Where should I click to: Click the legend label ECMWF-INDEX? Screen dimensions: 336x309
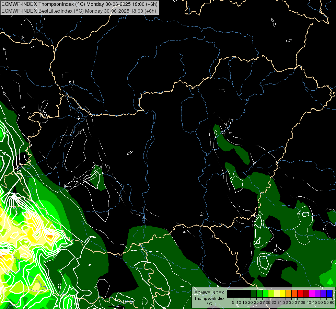(x=209, y=293)
